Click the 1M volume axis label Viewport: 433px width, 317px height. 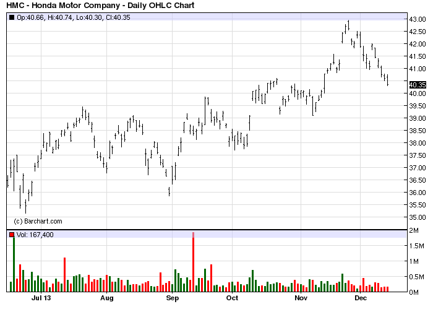(x=414, y=261)
